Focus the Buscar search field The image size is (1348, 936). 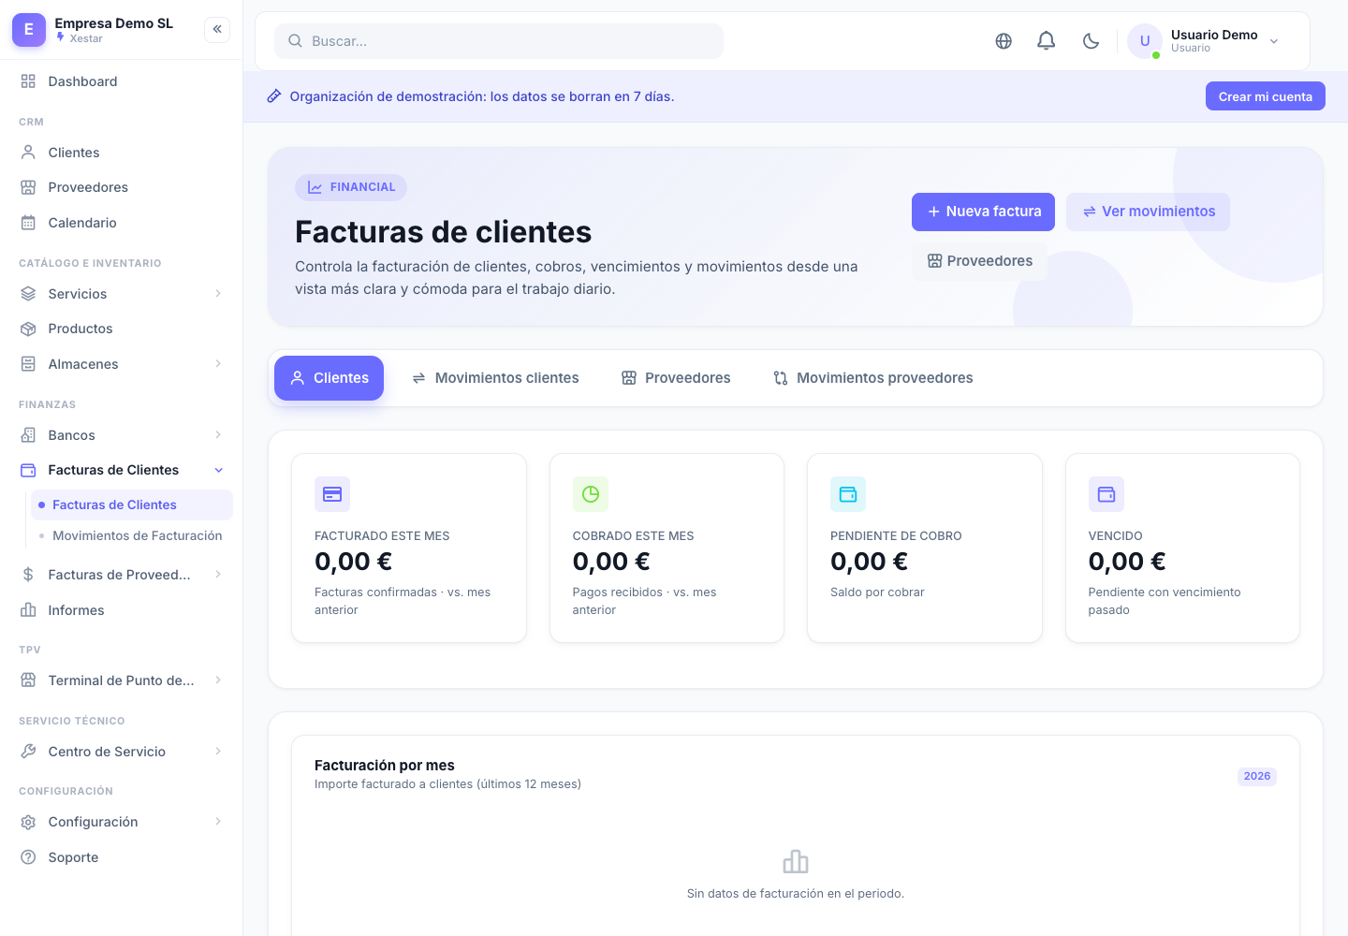499,41
